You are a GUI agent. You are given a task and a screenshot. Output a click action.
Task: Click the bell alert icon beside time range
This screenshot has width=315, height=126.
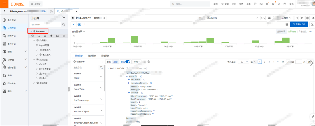(297, 18)
